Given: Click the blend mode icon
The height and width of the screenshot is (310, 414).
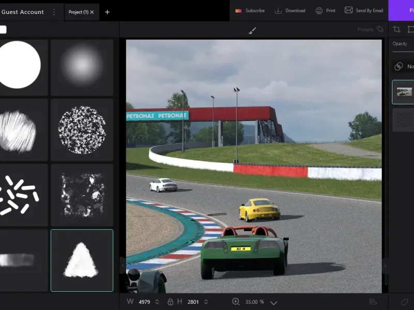Looking at the screenshot, I should click(398, 67).
